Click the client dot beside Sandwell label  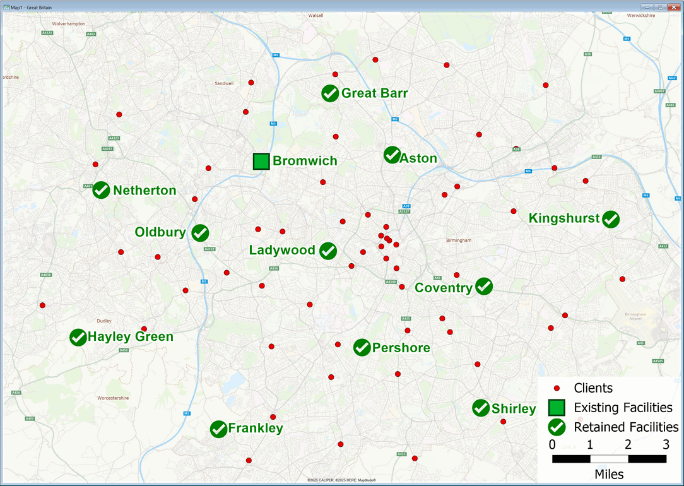251,83
